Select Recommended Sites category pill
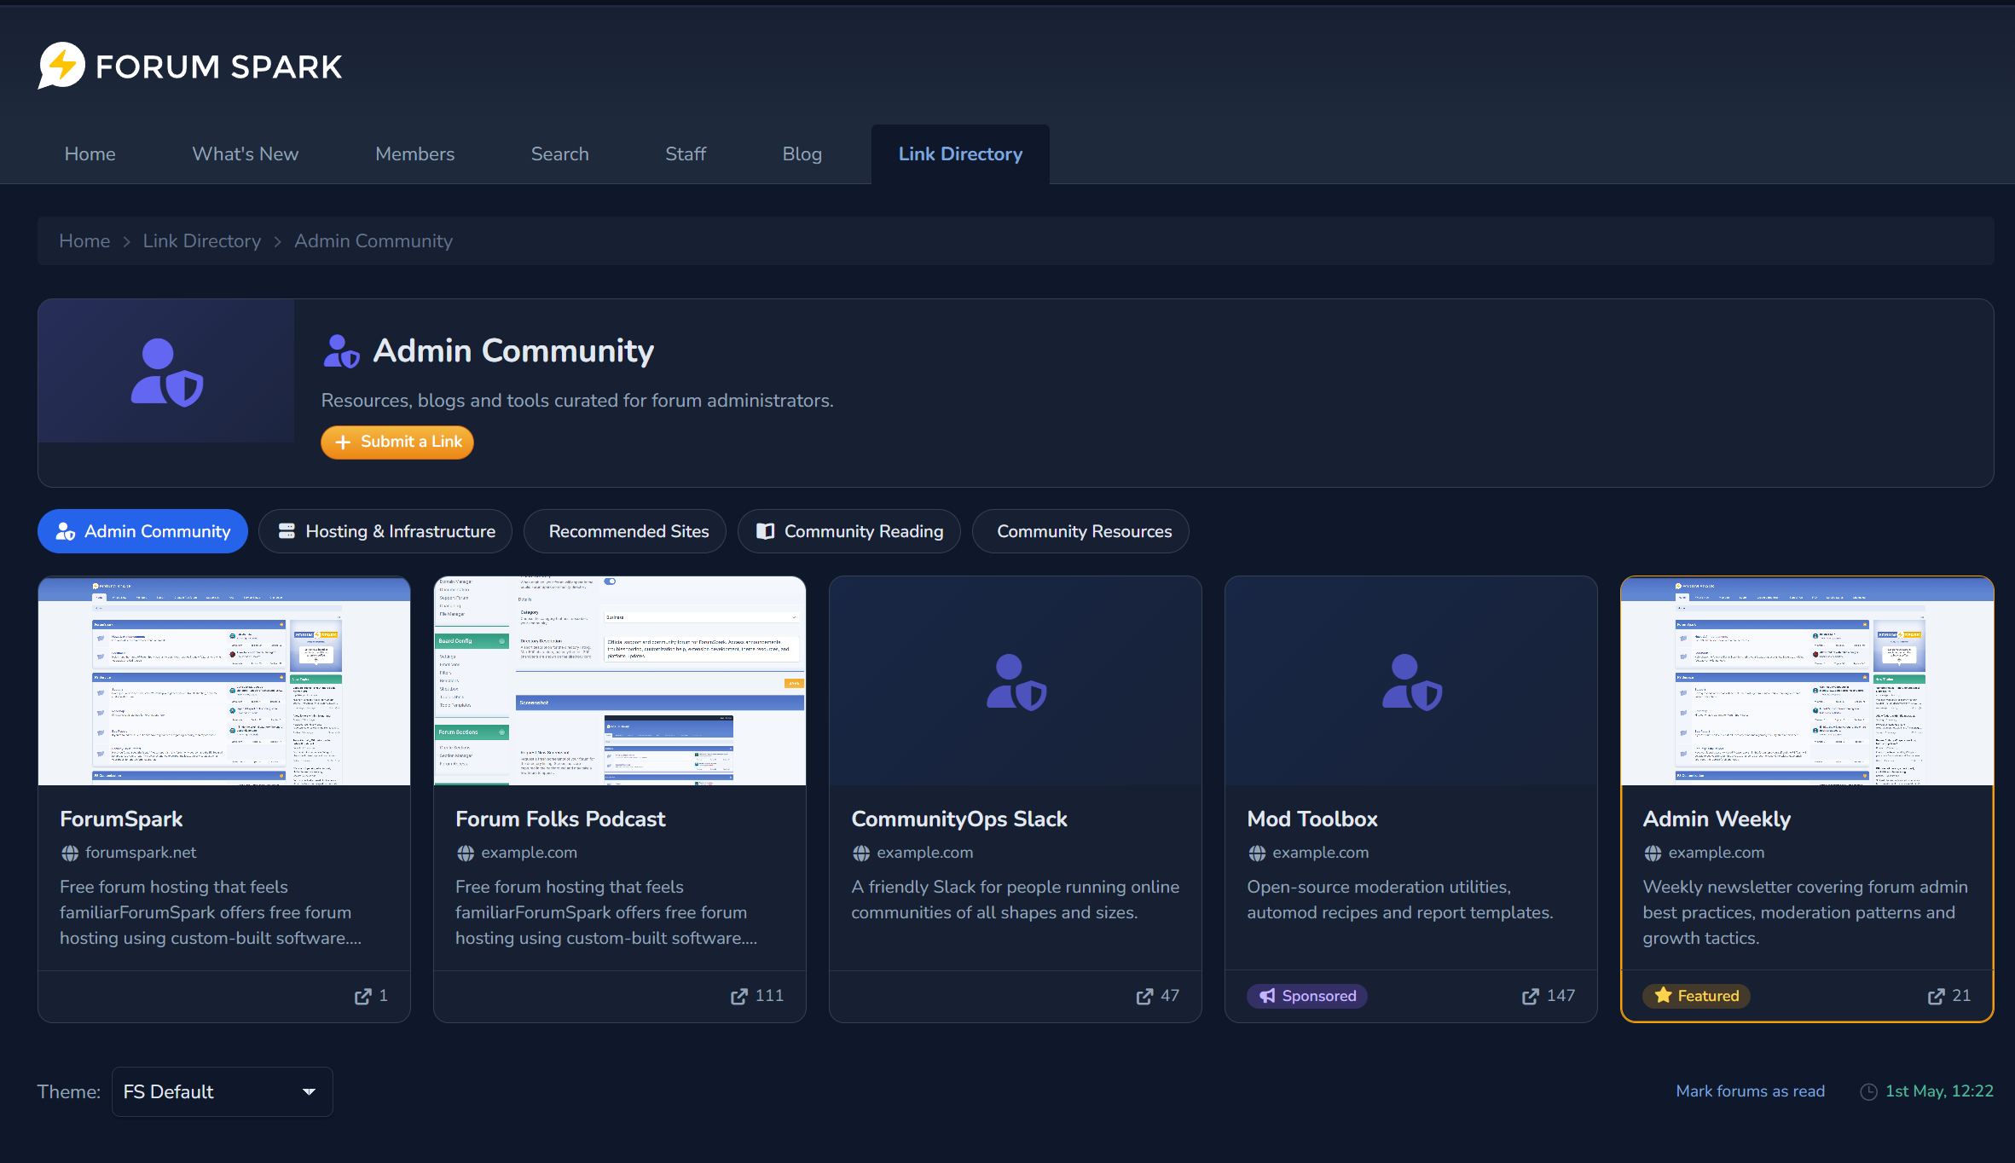Viewport: 2015px width, 1163px height. point(625,532)
